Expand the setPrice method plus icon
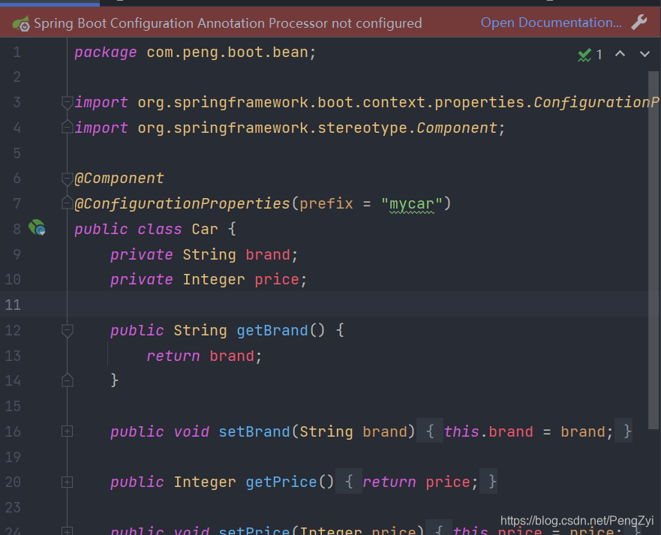 (67, 531)
